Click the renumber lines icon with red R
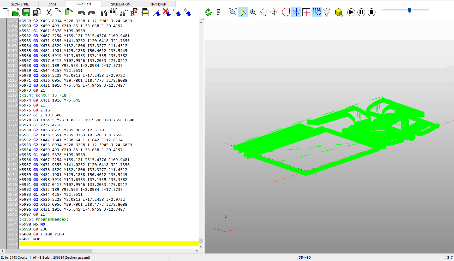The height and width of the screenshot is (261, 454). click(134, 12)
